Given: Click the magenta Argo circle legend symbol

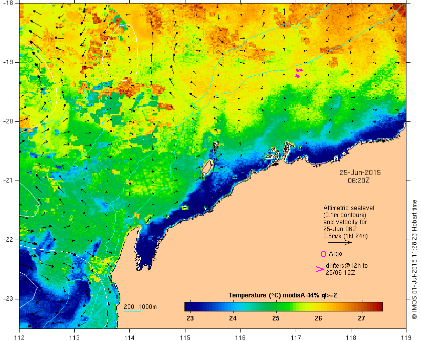Looking at the screenshot, I should click(323, 254).
